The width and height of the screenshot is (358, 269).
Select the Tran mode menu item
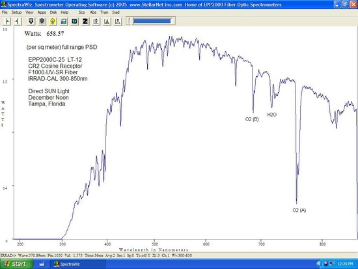[104, 12]
